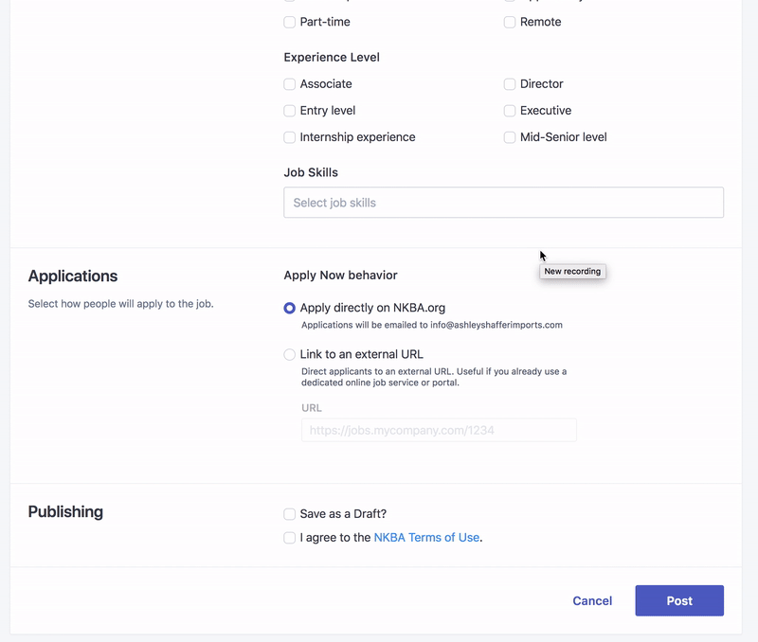Click the Cancel button
This screenshot has width=758, height=642.
[x=592, y=601]
